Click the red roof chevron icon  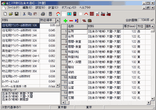pyautogui.click(x=86, y=14)
